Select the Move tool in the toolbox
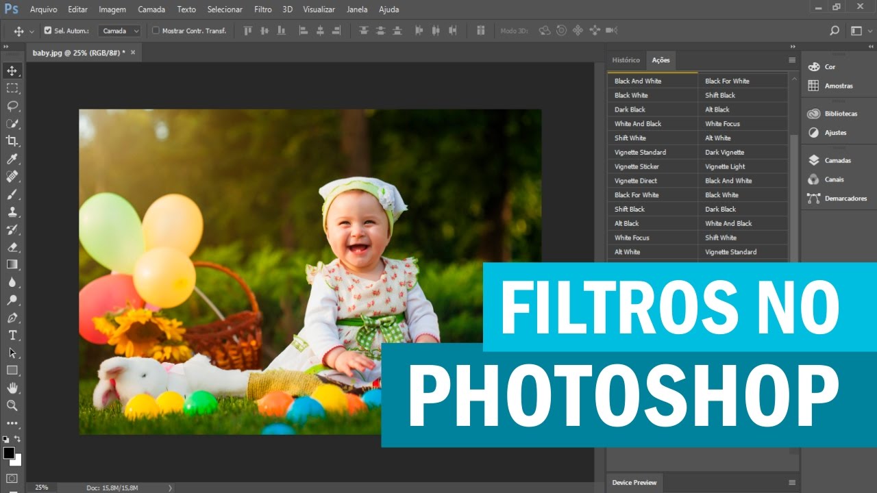This screenshot has width=877, height=493. click(12, 71)
